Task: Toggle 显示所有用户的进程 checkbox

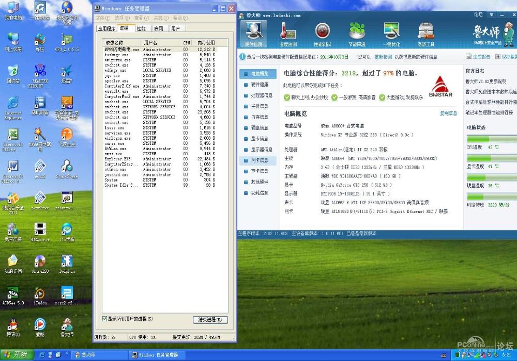Action: coord(104,319)
